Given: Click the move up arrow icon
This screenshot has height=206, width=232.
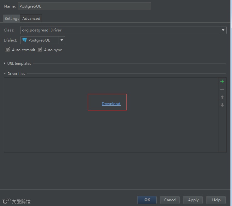Looking at the screenshot, I should 222,97.
